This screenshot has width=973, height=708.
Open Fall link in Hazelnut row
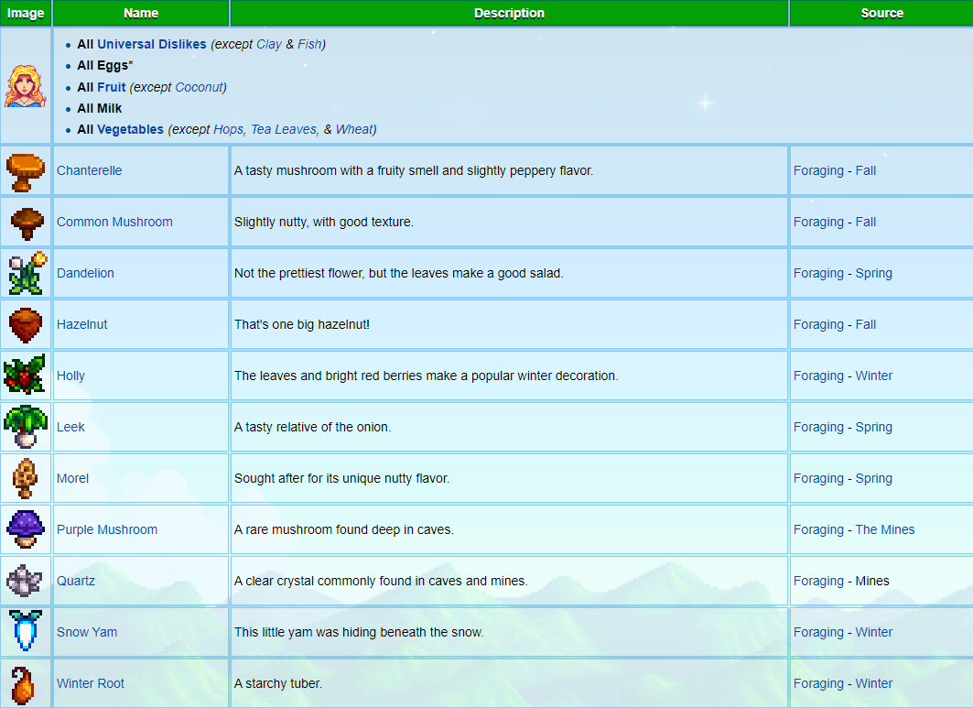coord(866,324)
